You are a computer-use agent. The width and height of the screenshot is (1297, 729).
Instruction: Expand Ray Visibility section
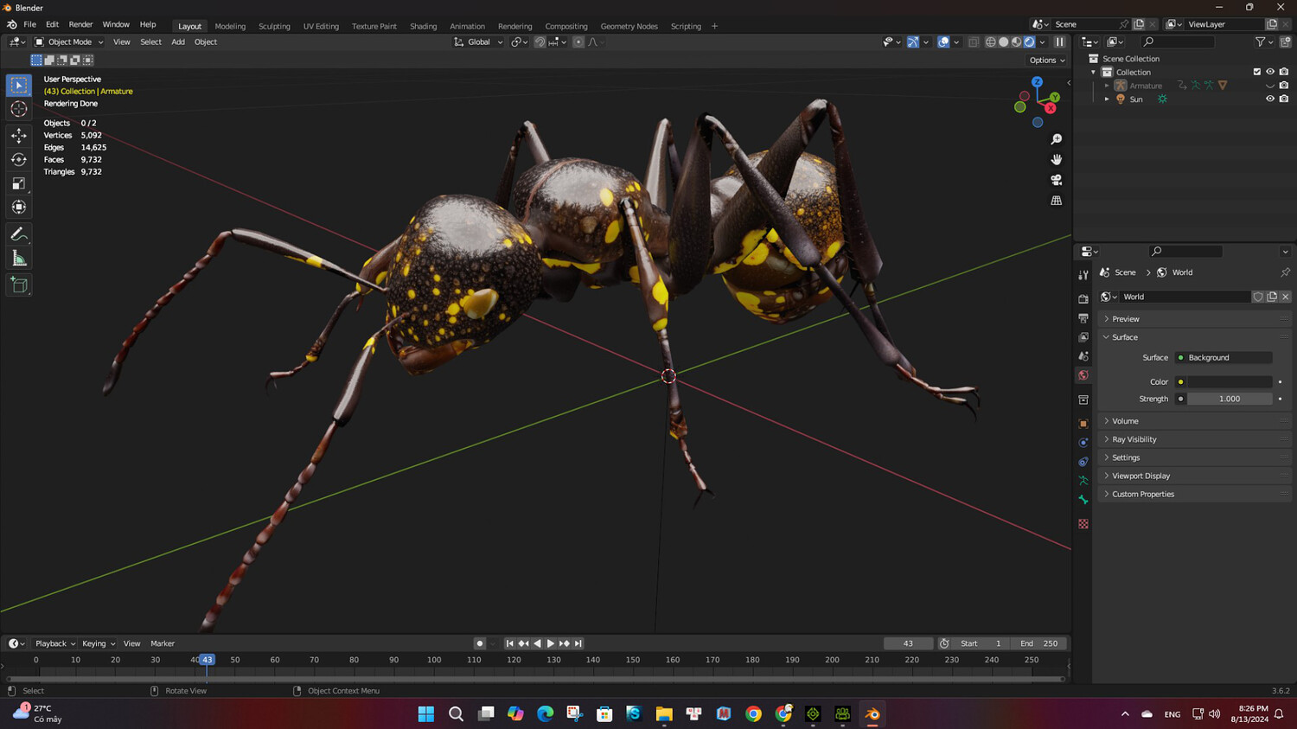(x=1134, y=439)
